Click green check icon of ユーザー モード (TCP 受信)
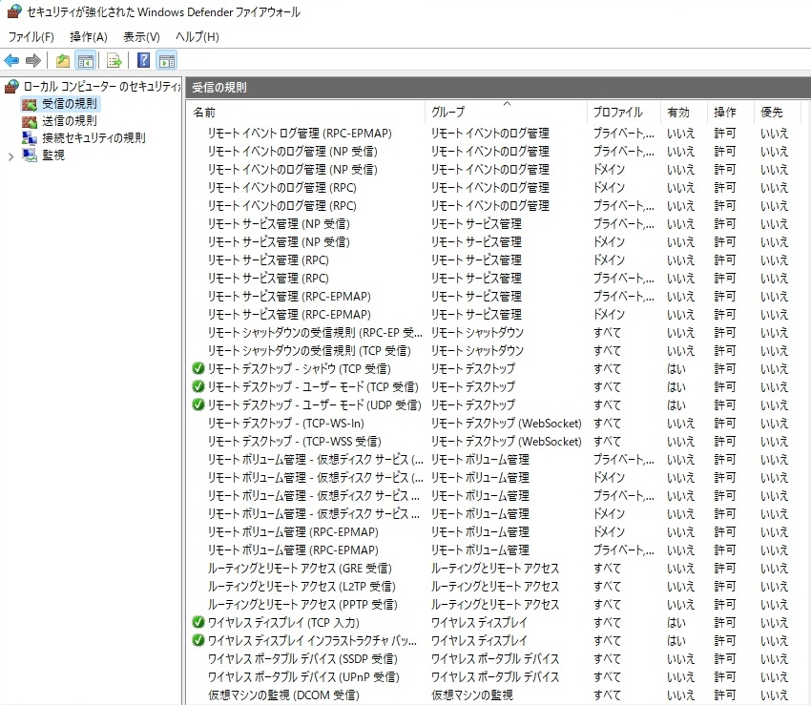This screenshot has width=811, height=705. (198, 386)
